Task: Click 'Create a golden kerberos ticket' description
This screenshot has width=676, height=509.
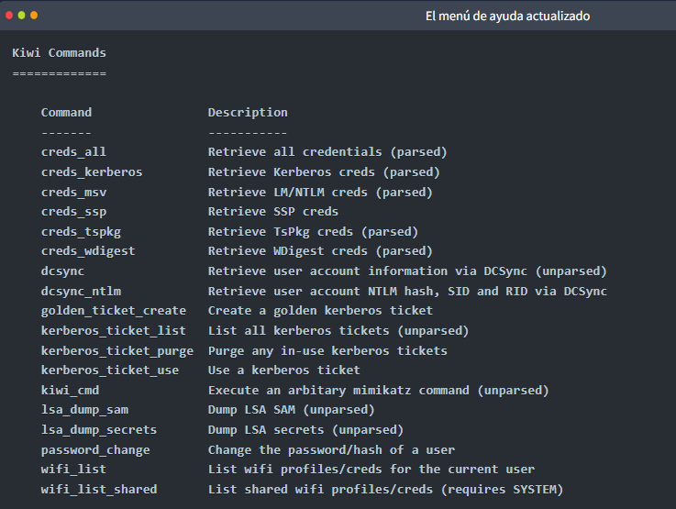Action: pos(320,311)
